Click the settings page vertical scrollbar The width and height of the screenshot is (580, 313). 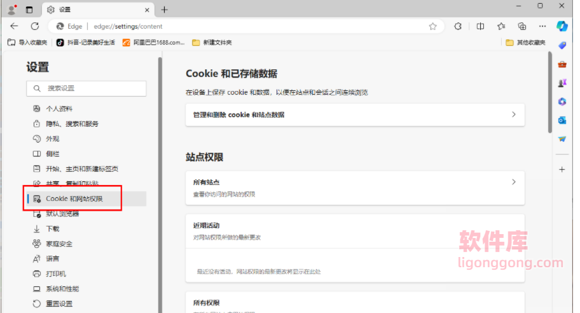tap(550, 92)
